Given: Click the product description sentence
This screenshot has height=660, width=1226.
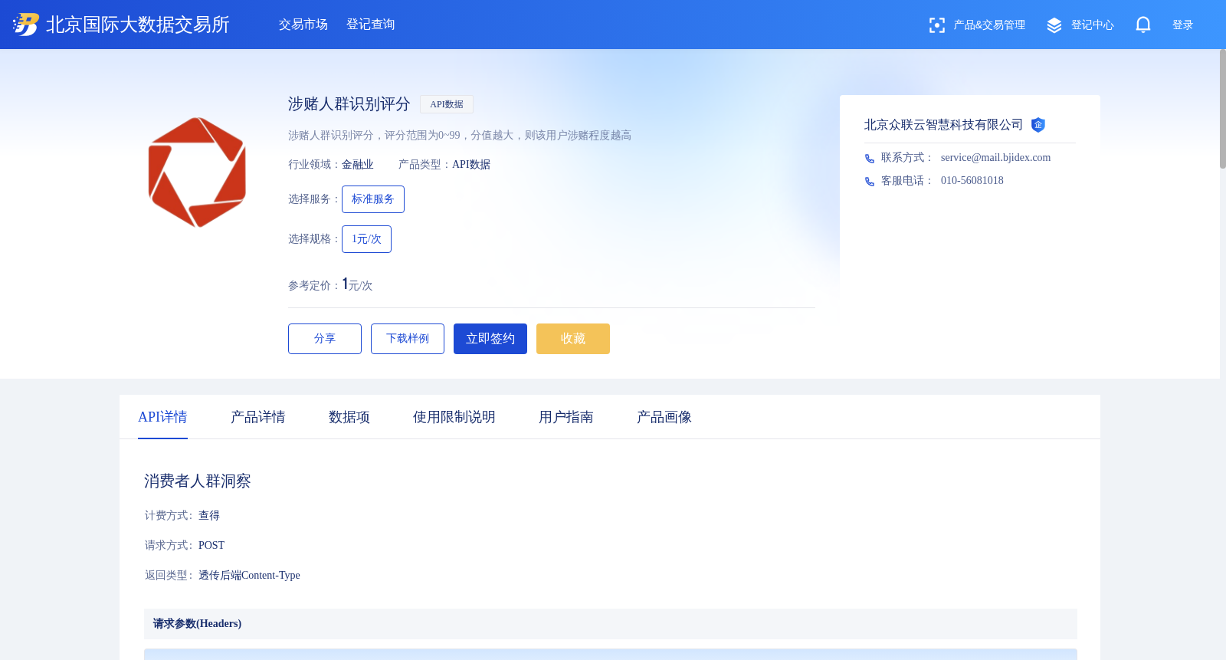Looking at the screenshot, I should click(x=460, y=136).
